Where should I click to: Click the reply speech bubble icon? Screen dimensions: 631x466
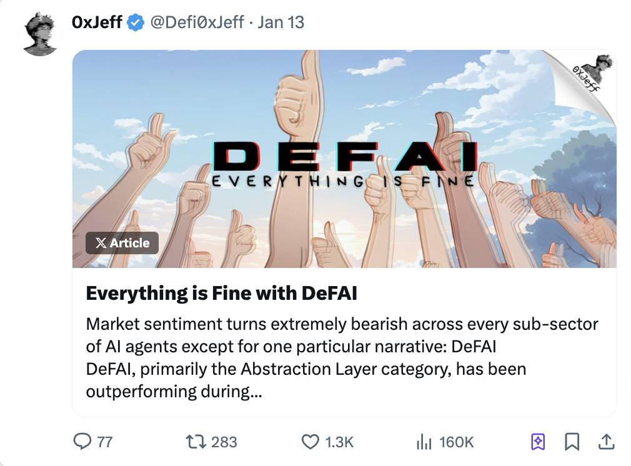pyautogui.click(x=83, y=442)
